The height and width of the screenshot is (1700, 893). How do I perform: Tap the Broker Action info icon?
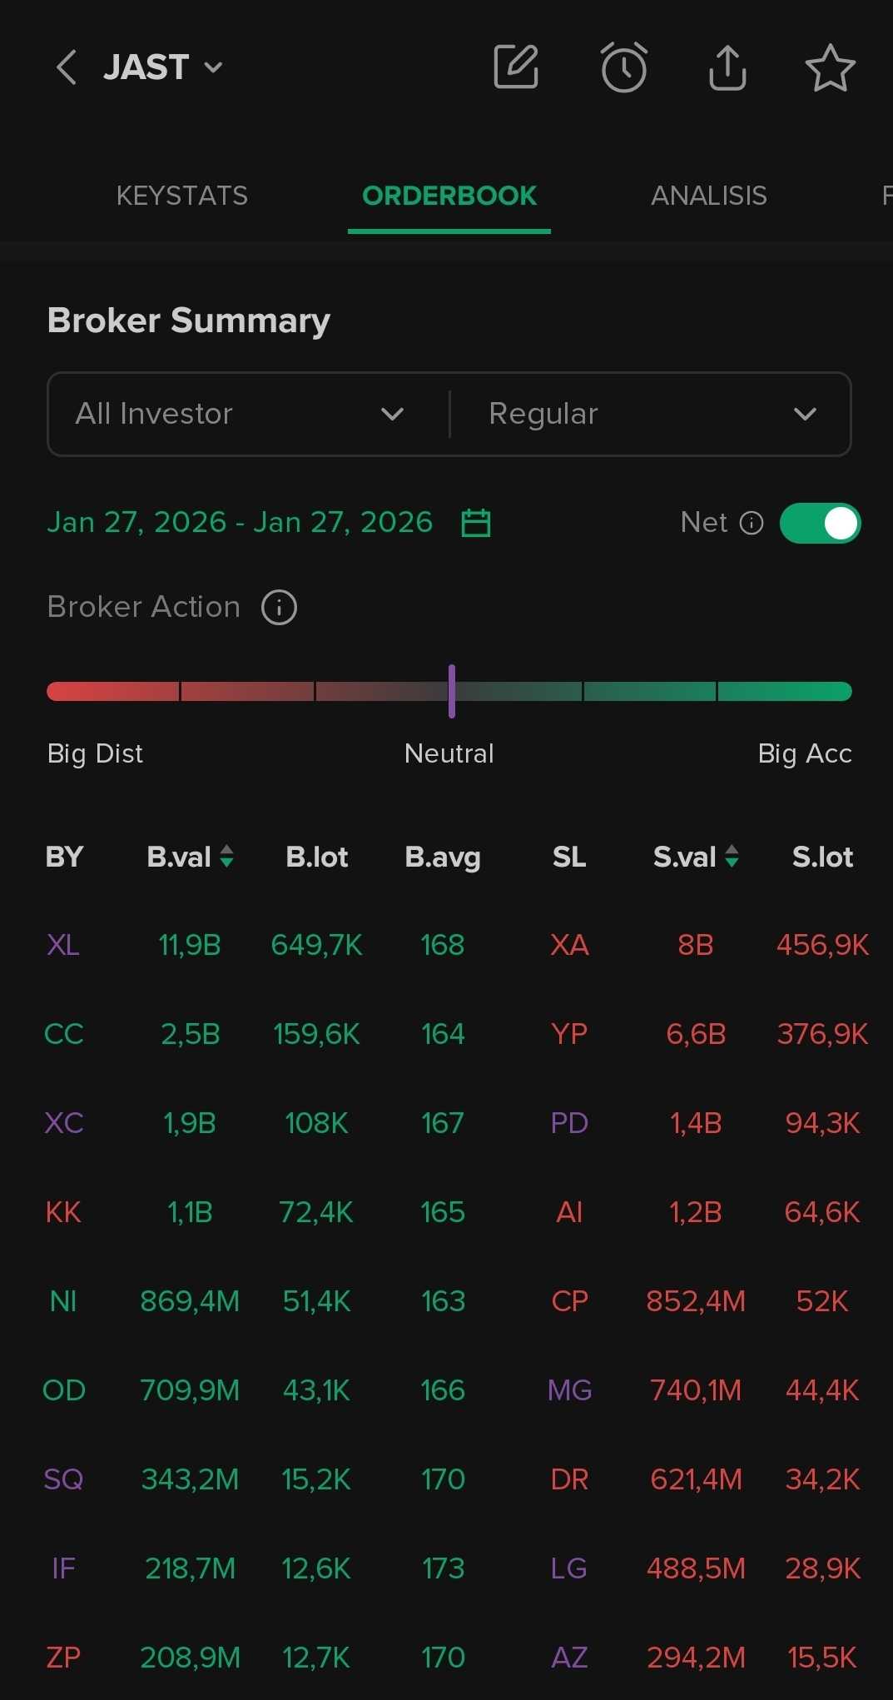279,607
